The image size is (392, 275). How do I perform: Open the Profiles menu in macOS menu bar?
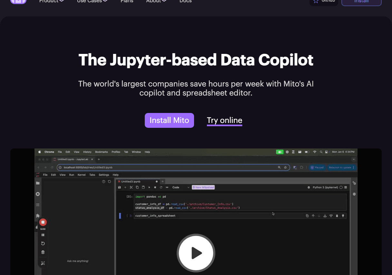pyautogui.click(x=116, y=152)
